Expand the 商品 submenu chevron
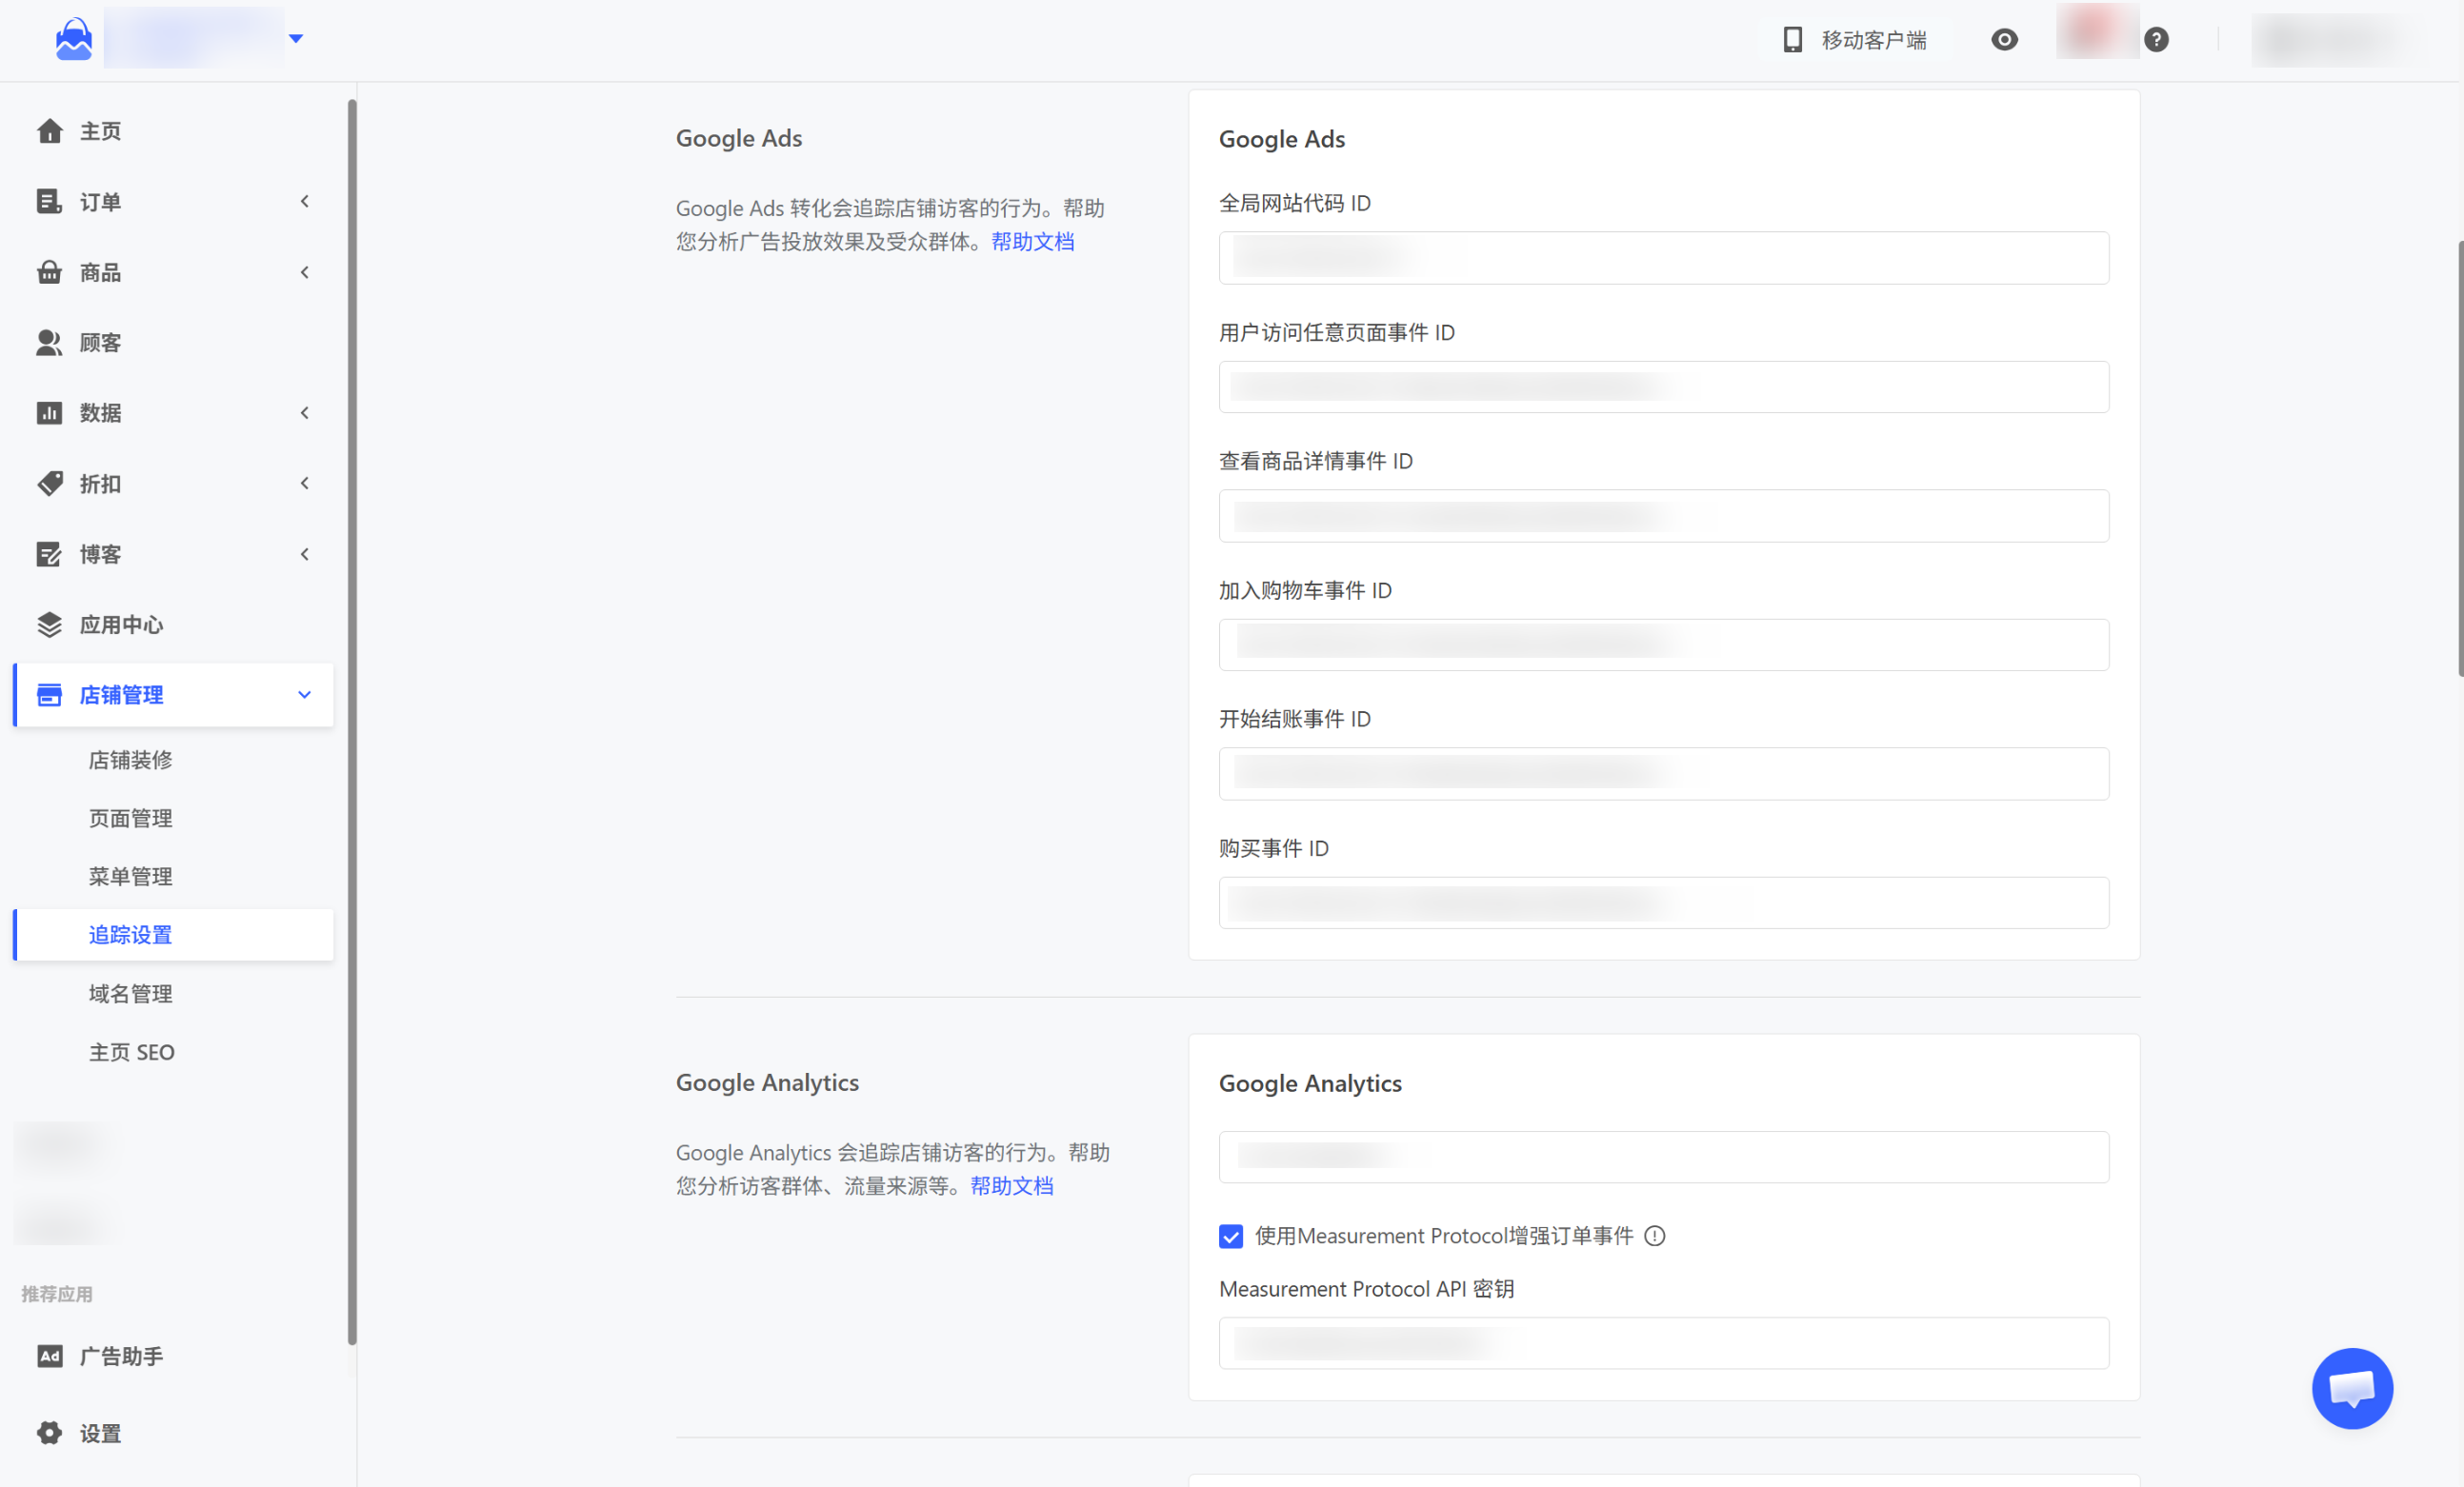 tap(305, 273)
